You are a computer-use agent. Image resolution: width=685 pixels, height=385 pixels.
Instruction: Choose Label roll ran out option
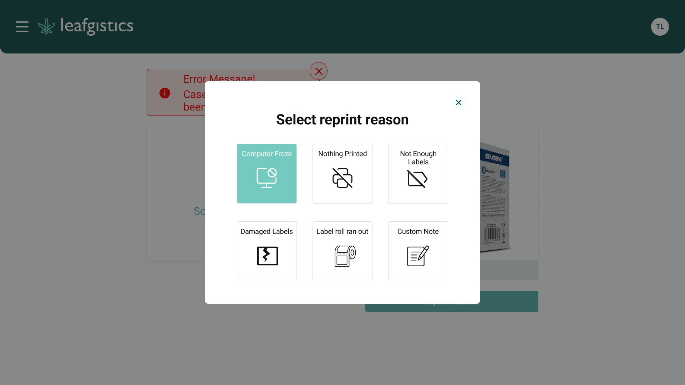click(342, 251)
